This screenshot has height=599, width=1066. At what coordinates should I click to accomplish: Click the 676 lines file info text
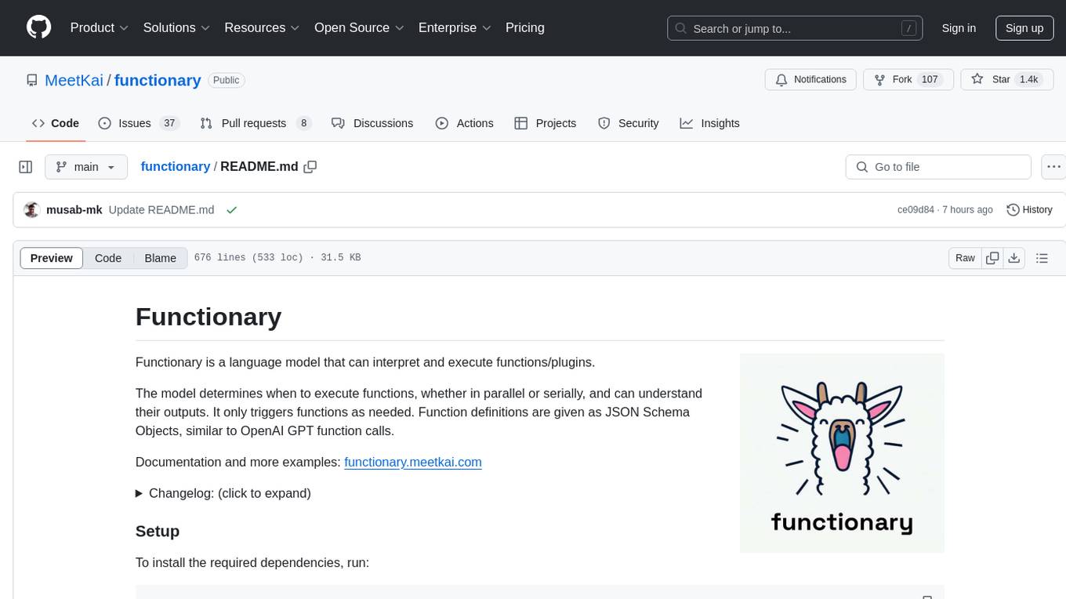pyautogui.click(x=277, y=258)
